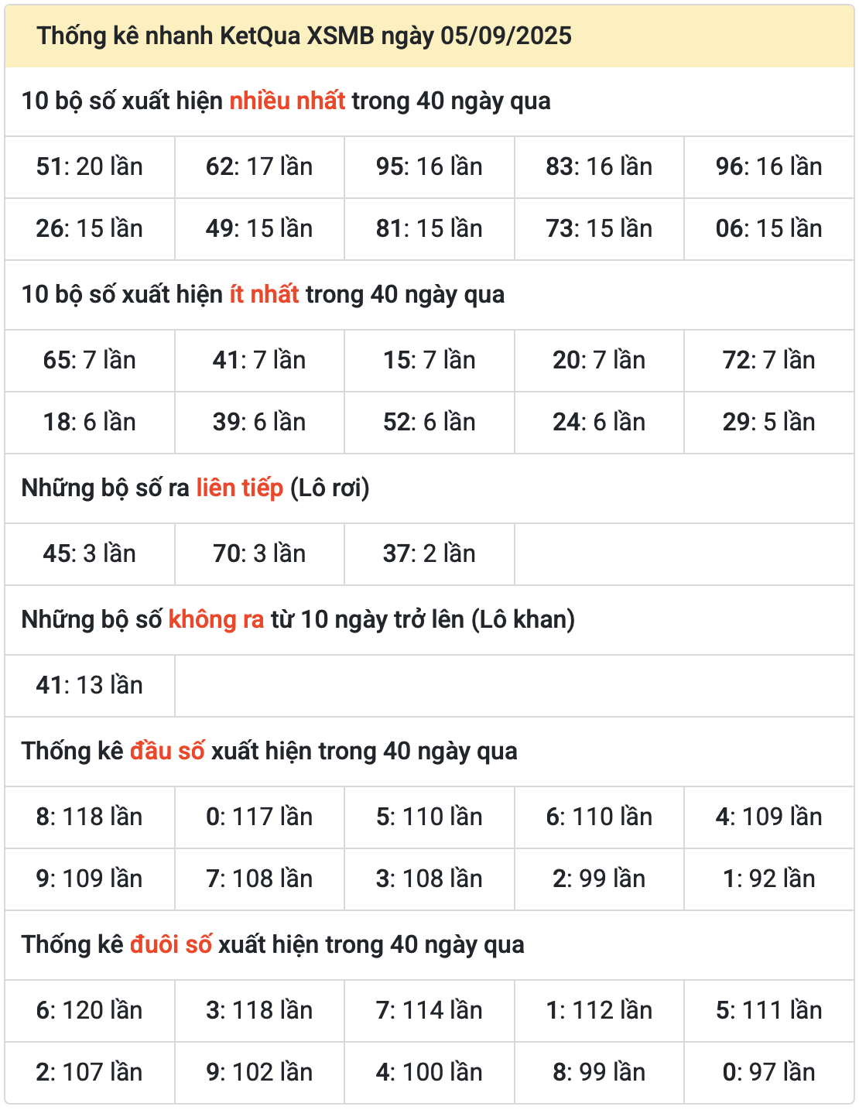The width and height of the screenshot is (859, 1110).
Task: Click the 45: 3 lần lô rơi cell
Action: click(x=90, y=553)
